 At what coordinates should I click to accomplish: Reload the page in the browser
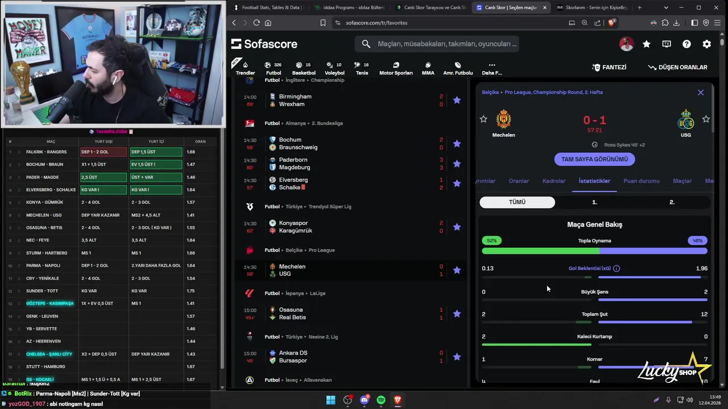(257, 23)
